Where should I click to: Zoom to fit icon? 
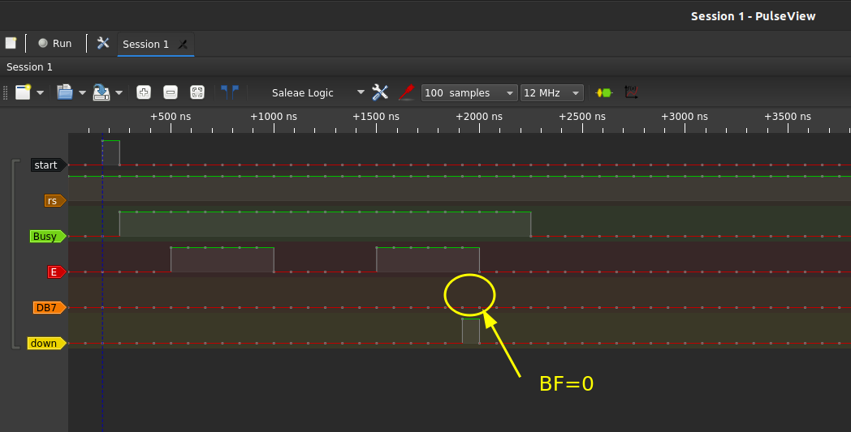[197, 92]
